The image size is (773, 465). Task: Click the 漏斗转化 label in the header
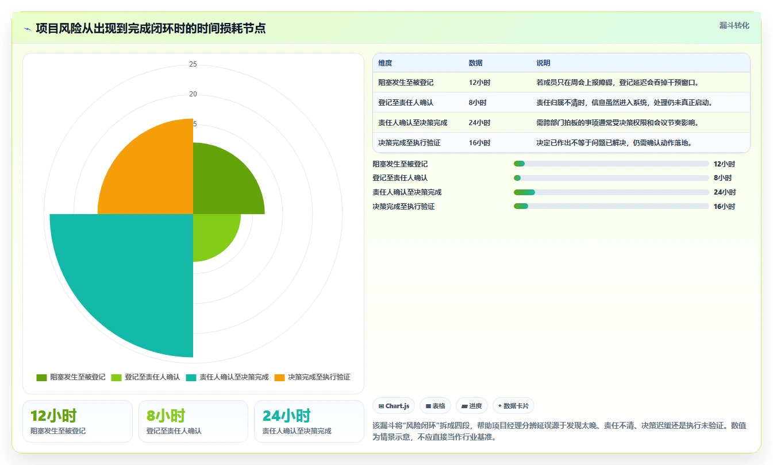point(734,25)
